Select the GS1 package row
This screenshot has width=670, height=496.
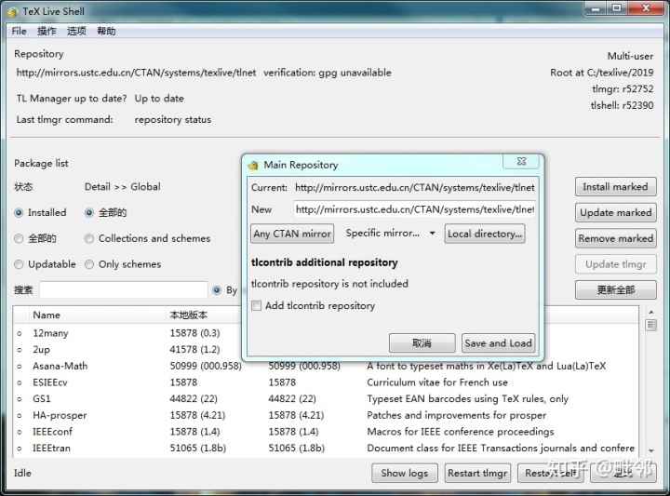pos(326,398)
